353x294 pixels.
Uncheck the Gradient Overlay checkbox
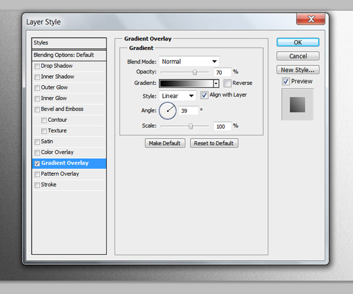point(37,163)
